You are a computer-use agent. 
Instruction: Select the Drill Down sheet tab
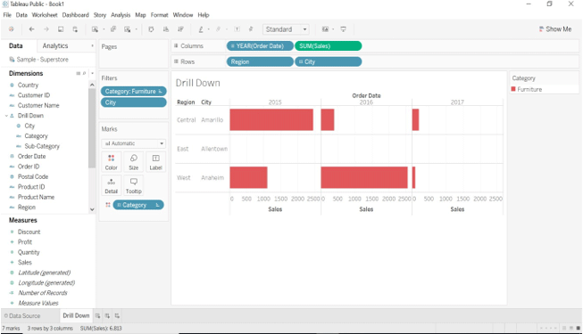pos(76,315)
